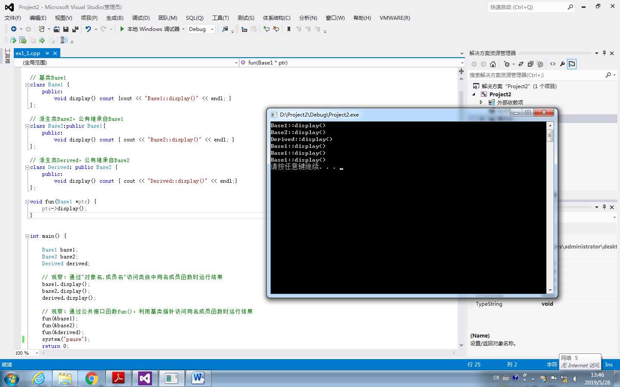Image resolution: width=620 pixels, height=387 pixels.
Task: Open the debugger target dropdown arrow
Action: tap(183, 29)
